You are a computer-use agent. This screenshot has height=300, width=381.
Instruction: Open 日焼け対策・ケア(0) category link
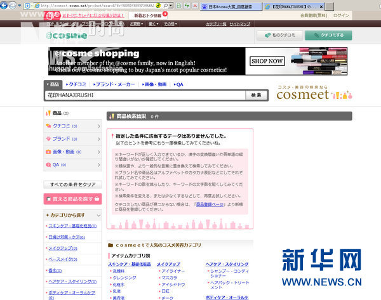coord(67,237)
